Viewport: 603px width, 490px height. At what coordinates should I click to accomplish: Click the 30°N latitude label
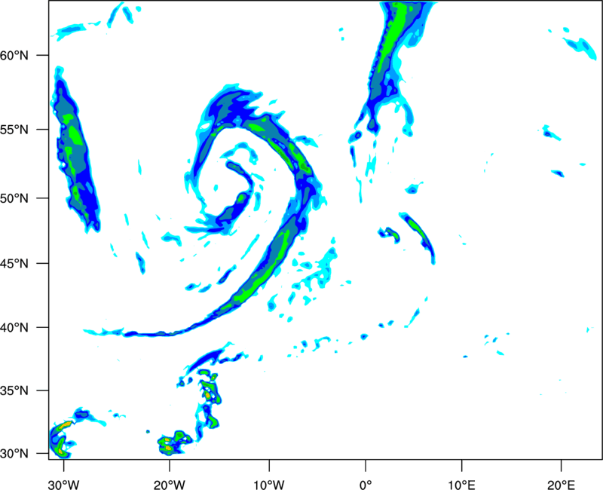click(14, 454)
